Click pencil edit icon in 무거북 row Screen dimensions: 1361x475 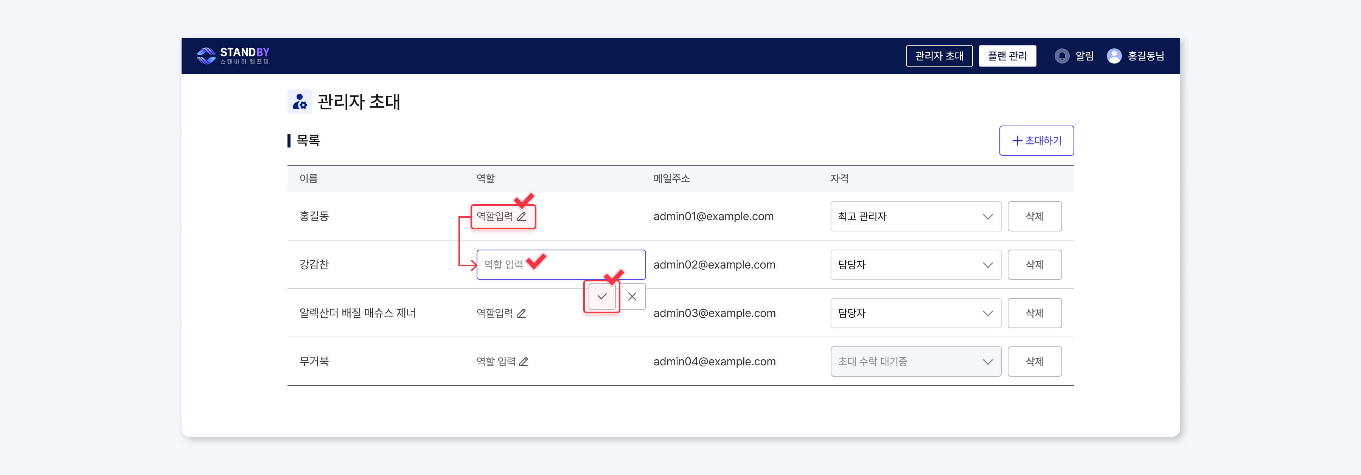tap(523, 362)
